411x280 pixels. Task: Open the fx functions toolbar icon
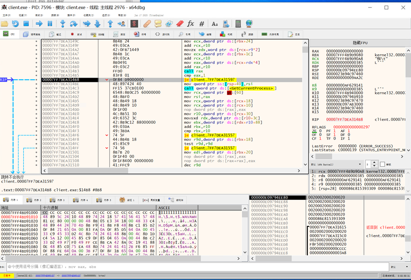tap(191, 24)
